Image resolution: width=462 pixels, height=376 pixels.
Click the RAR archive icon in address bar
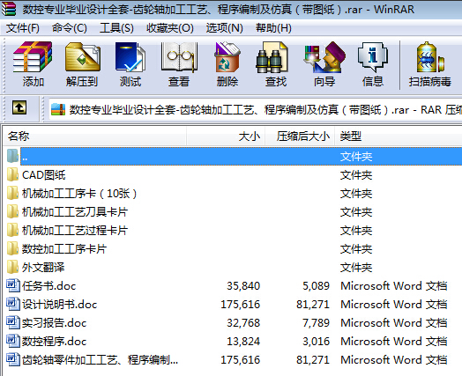click(58, 110)
